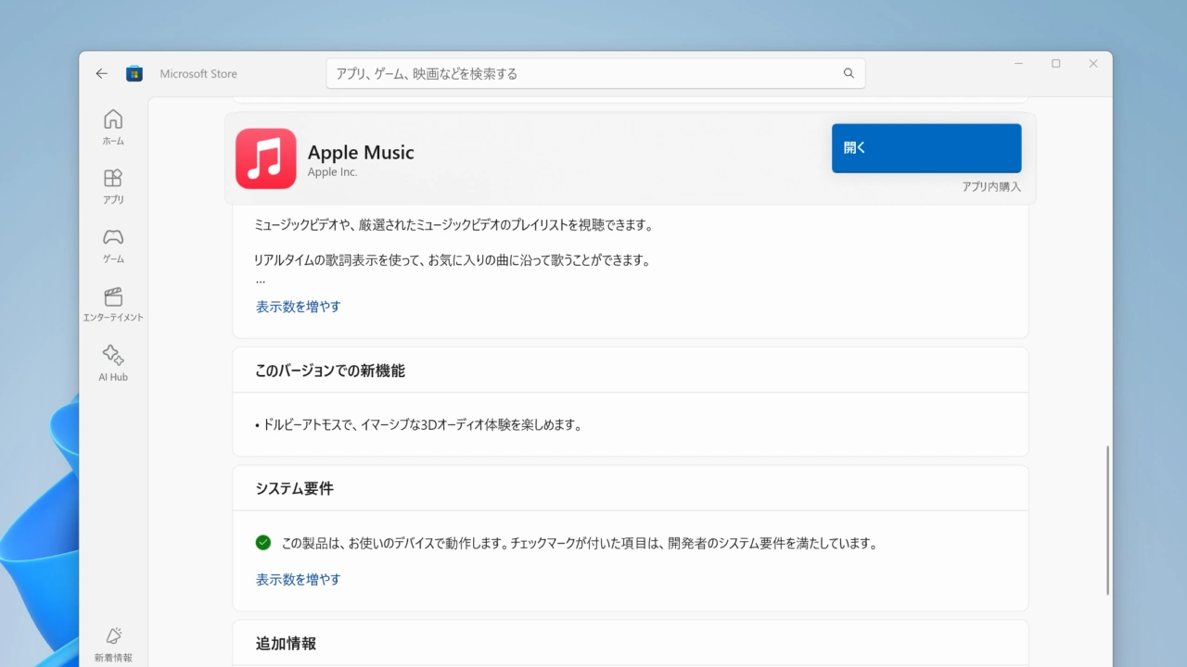The height and width of the screenshot is (667, 1187).
Task: Open 新着情報 at the sidebar bottom
Action: coord(113,644)
